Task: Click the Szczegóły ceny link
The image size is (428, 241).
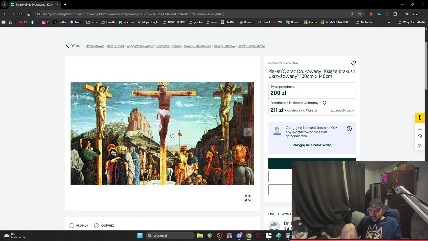Action: (x=342, y=110)
